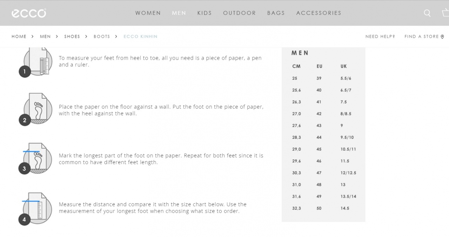This screenshot has width=449, height=237.
Task: Navigate to Boots breadcrumb link
Action: pyautogui.click(x=102, y=36)
